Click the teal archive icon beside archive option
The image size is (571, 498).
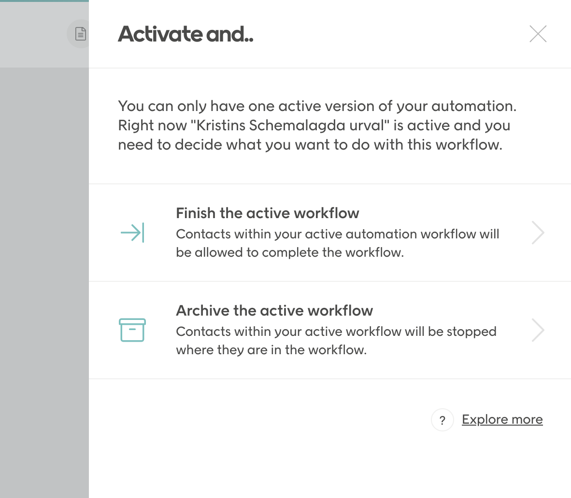coord(131,330)
